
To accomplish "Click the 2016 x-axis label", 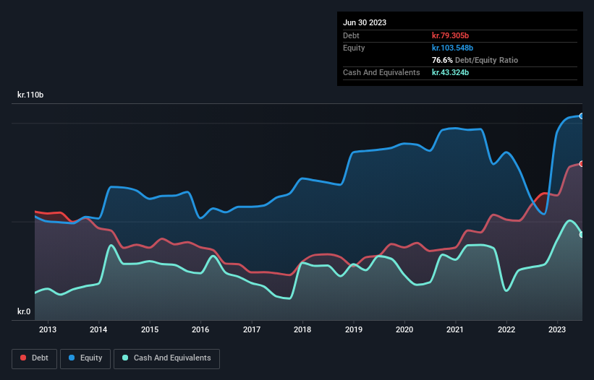I will [200, 329].
